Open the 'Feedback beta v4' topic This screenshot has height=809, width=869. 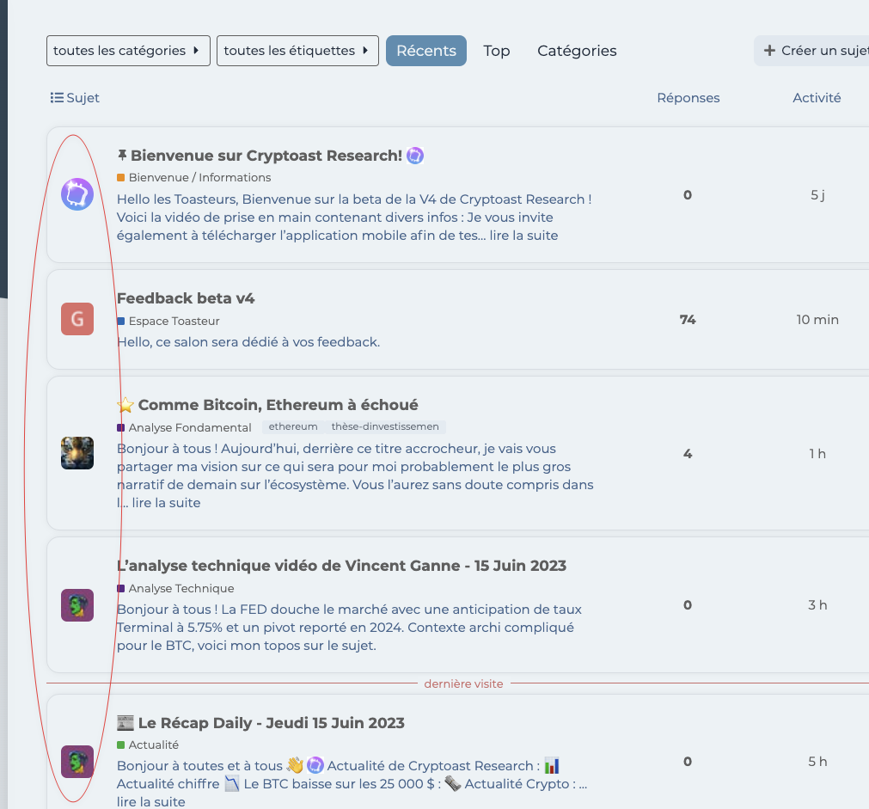[186, 298]
